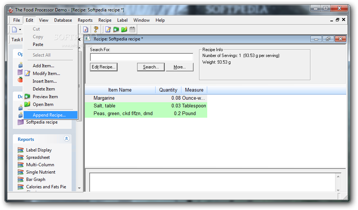Choose Insert Item... from Edit menu
The height and width of the screenshot is (210, 358).
coord(51,81)
